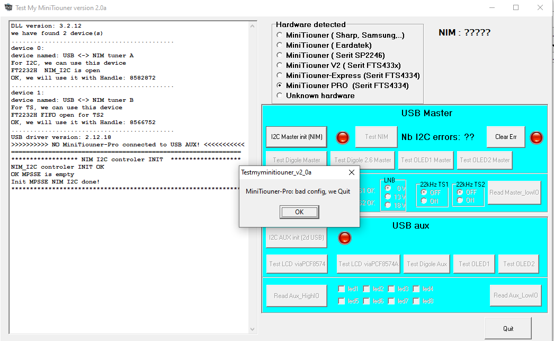Click the 'Nb I2C errors: ??' label
The width and height of the screenshot is (554, 341).
438,137
